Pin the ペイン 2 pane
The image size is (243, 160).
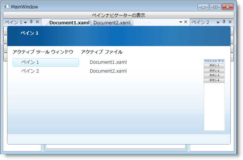coord(224,22)
